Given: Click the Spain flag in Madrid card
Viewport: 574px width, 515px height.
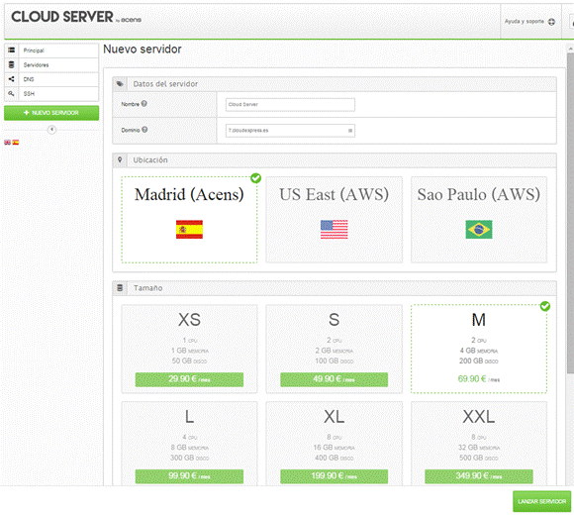Looking at the screenshot, I should [x=189, y=230].
